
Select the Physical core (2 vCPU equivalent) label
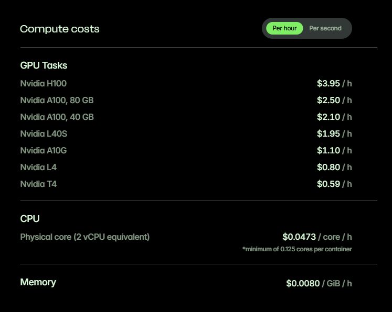pos(85,237)
